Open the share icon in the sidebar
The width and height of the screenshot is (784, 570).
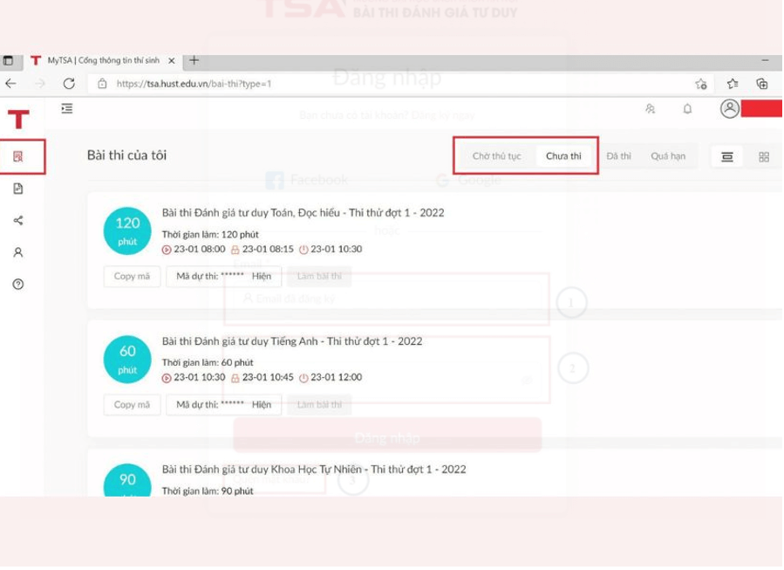click(x=18, y=221)
